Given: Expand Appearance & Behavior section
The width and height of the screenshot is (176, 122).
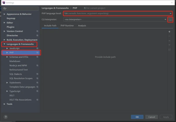Looking at the screenshot, I should pos(4,14).
